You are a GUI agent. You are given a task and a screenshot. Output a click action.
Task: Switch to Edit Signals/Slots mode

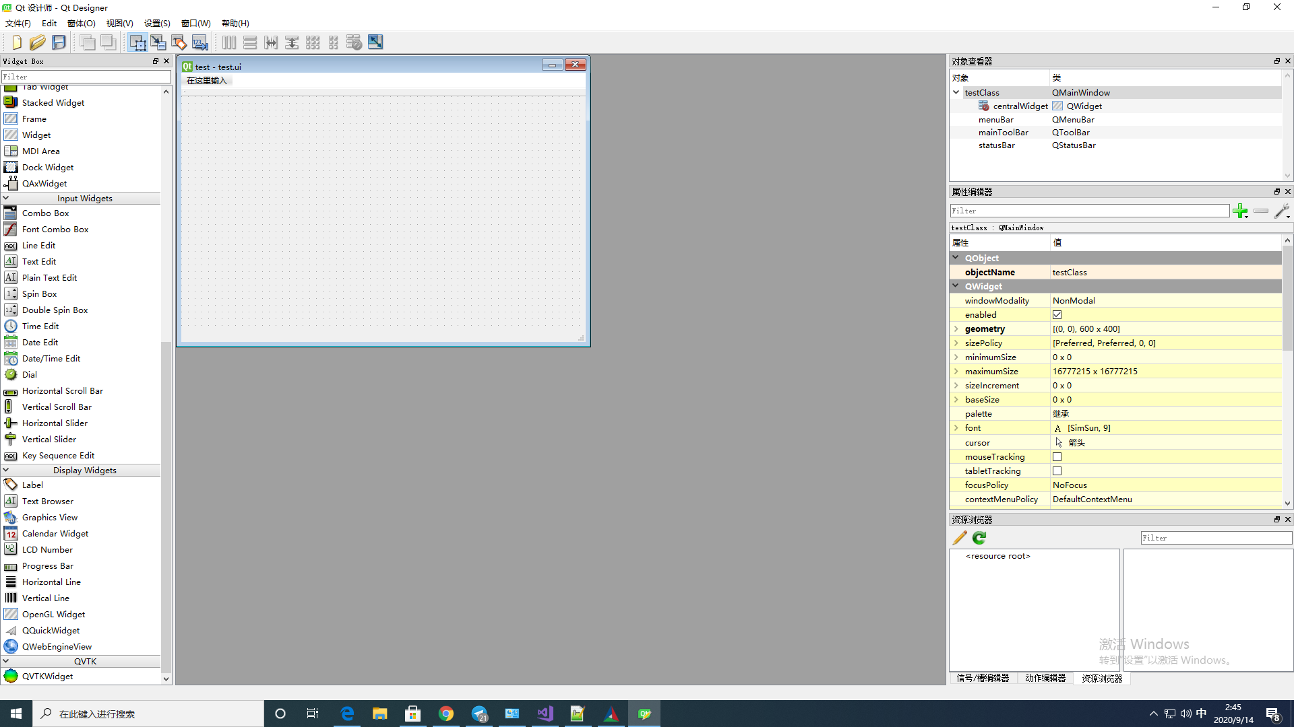pyautogui.click(x=159, y=42)
